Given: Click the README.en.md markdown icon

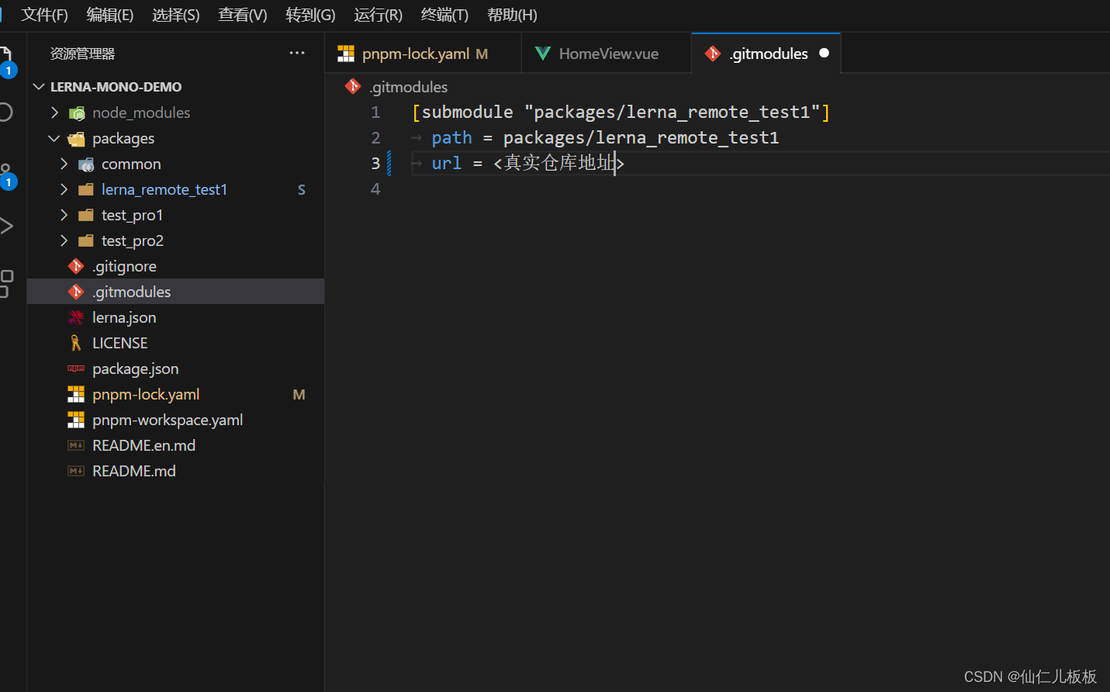Looking at the screenshot, I should tap(76, 445).
